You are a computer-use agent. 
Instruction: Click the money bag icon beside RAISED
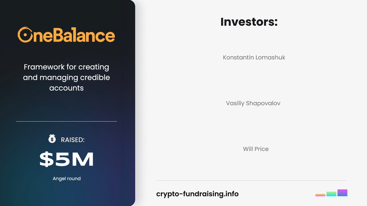(x=52, y=139)
